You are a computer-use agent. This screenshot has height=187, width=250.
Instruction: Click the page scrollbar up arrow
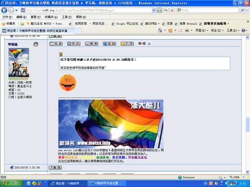click(x=247, y=38)
